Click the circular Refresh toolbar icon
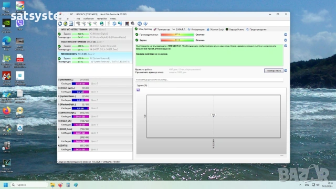The image size is (336, 189). [60, 24]
